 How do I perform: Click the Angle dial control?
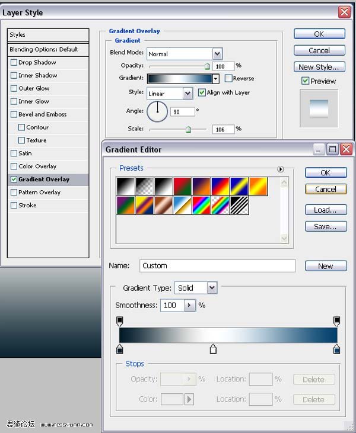coord(157,111)
